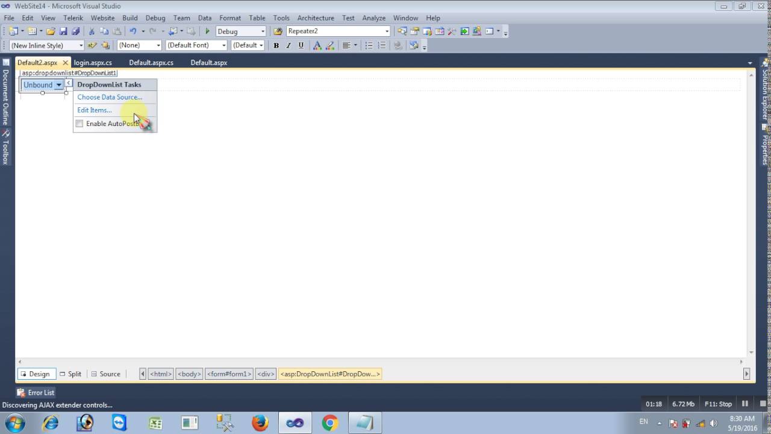The width and height of the screenshot is (771, 434).
Task: Open the File menu
Action: (x=9, y=18)
